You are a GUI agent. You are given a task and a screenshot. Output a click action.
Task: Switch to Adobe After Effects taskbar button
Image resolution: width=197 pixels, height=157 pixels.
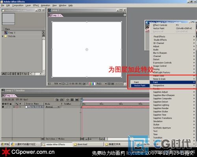click(57, 144)
